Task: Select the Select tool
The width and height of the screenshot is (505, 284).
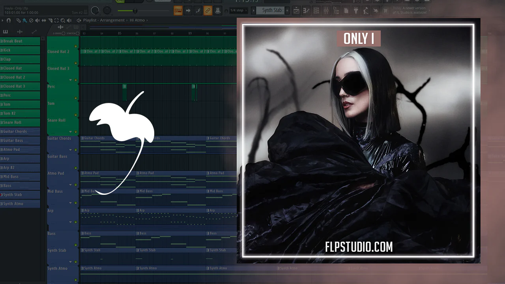Action: (x=56, y=20)
